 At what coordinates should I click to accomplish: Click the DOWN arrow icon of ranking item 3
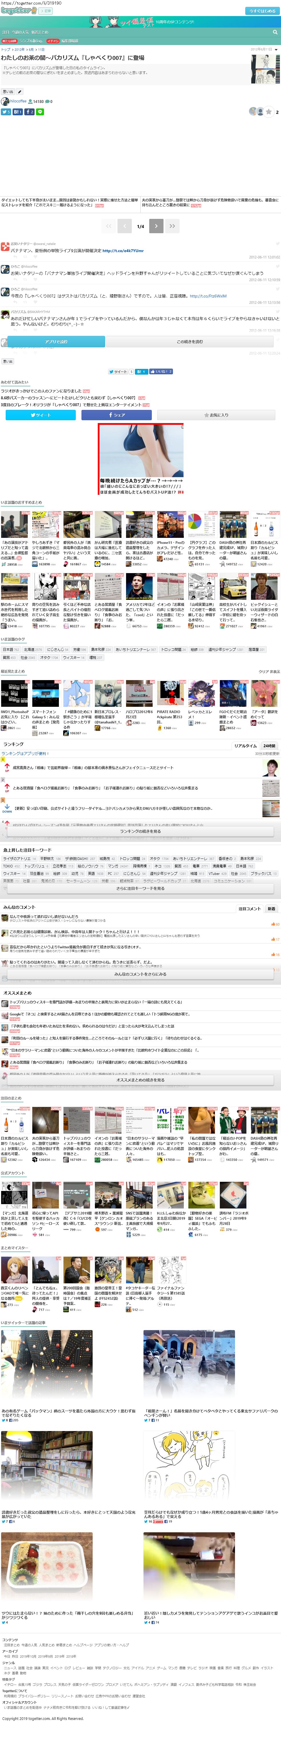tap(7, 808)
